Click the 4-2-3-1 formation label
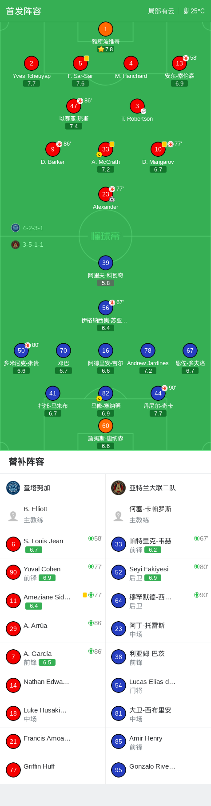The width and height of the screenshot is (211, 806). pos(33,228)
